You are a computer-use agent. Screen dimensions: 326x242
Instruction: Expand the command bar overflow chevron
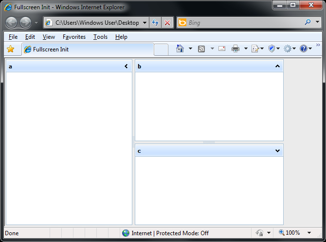[x=318, y=45]
